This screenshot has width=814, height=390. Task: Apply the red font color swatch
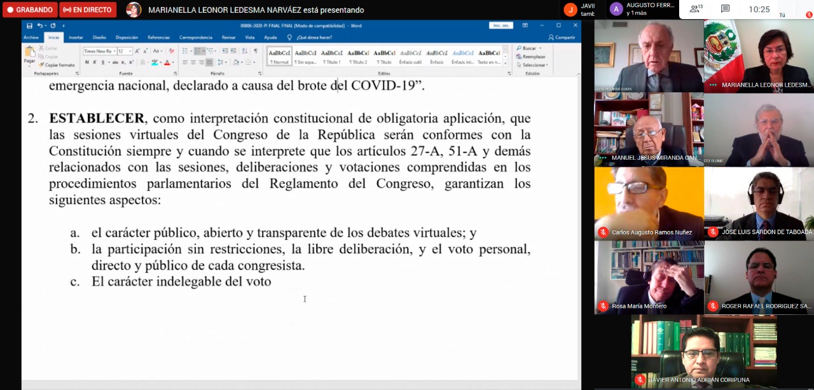(167, 62)
